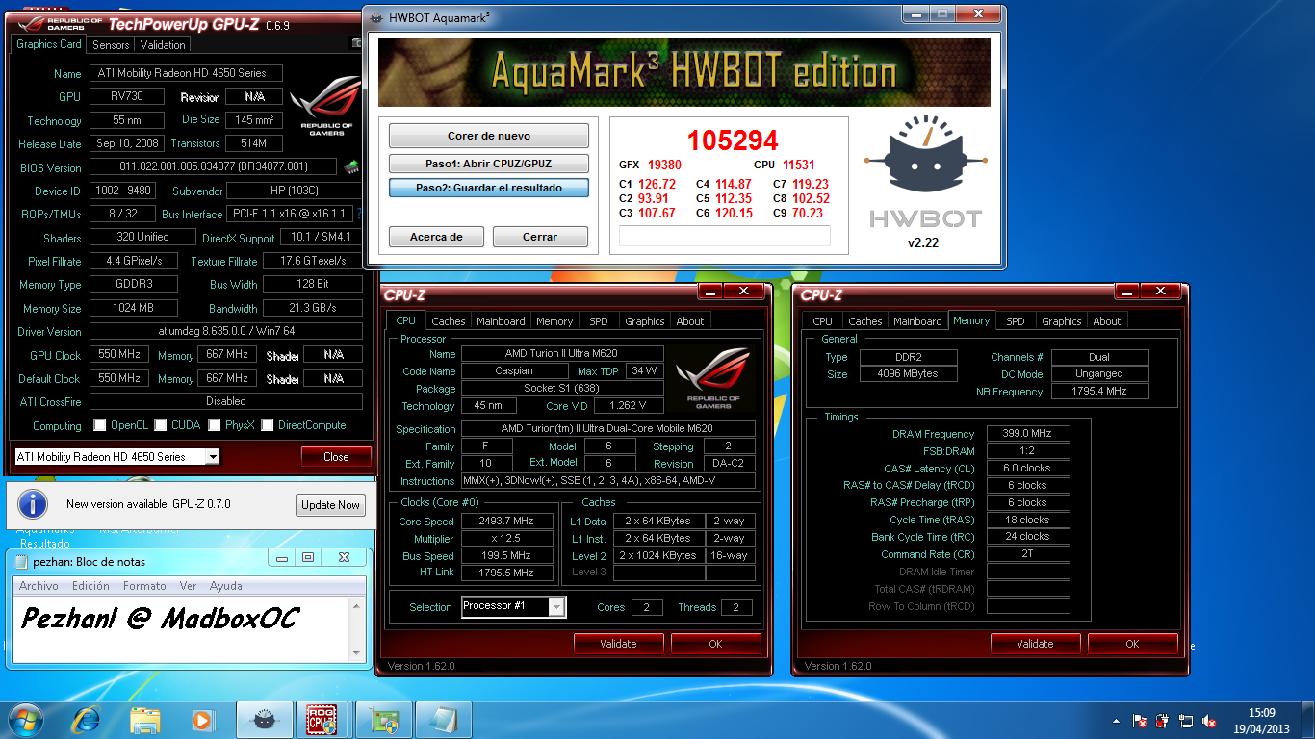
Task: Open the Mainboard tab in left CPU-Z window
Action: click(x=501, y=321)
